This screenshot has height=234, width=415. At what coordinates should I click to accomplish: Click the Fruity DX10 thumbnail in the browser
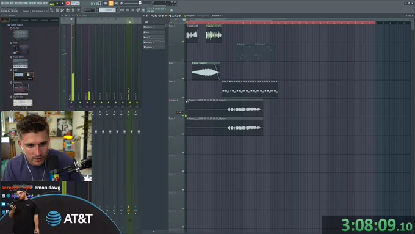(21, 64)
